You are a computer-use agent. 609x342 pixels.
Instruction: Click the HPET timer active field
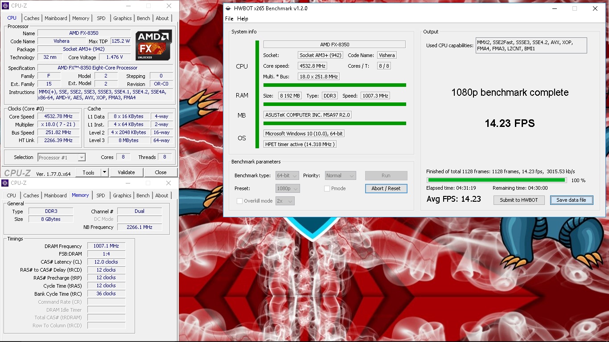[300, 144]
